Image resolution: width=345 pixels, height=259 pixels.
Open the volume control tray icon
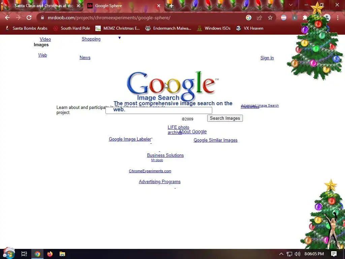pyautogui.click(x=297, y=254)
